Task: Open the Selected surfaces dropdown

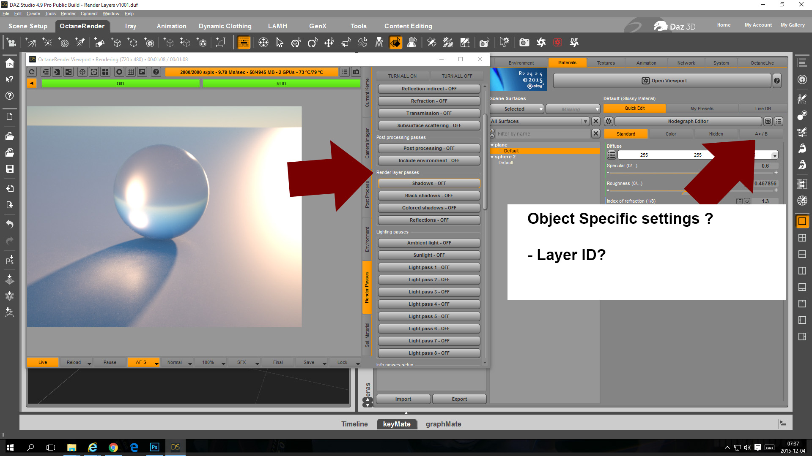Action: 517,109
